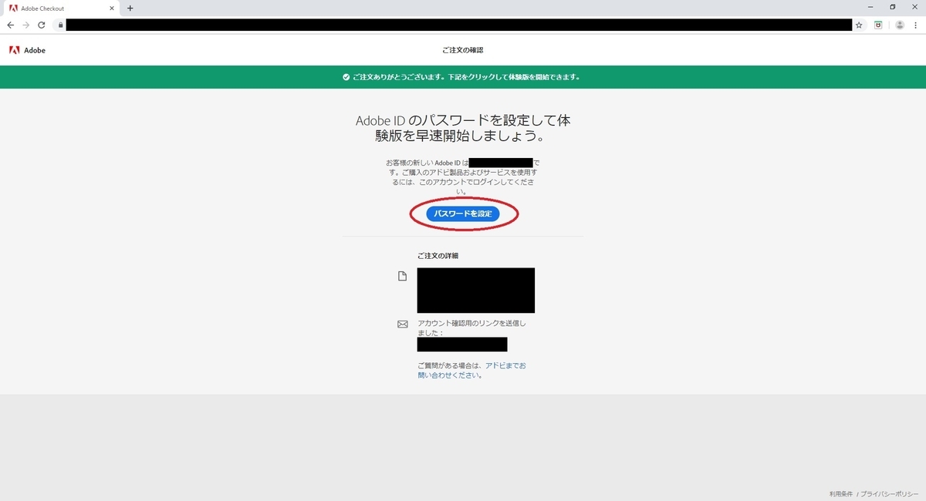Click the Adobe logo in header
The image size is (926, 501).
click(x=27, y=50)
